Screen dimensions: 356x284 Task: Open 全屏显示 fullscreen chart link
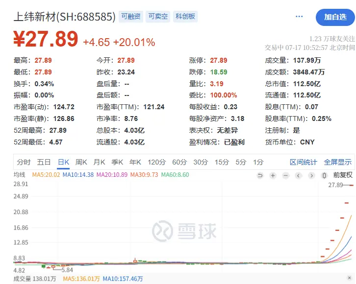(x=337, y=162)
